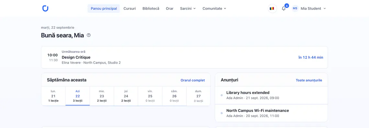369x128 pixels.
Task: Open the North Campus Wi-Fi maintenance announcement
Action: pos(271,113)
